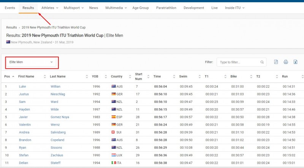Sort by Last Name column arrows
The width and height of the screenshot is (304, 168).
[87, 76]
